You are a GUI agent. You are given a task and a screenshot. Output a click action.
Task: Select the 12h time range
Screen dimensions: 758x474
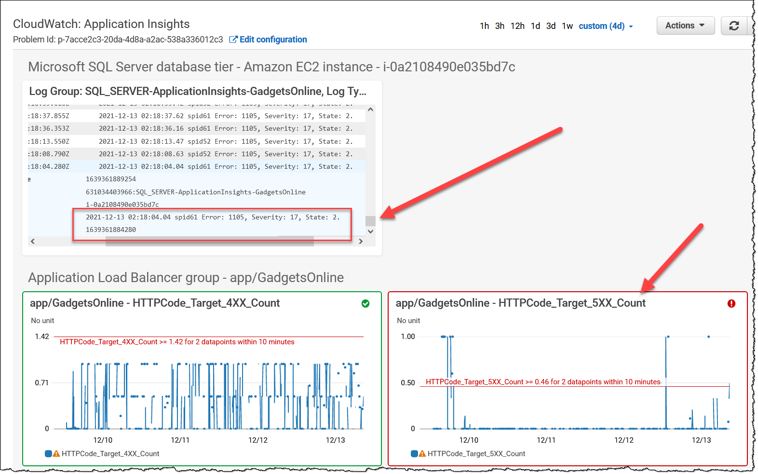(x=517, y=26)
